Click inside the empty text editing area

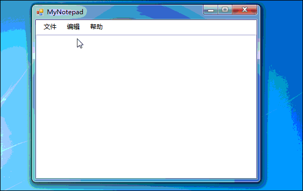(146, 107)
